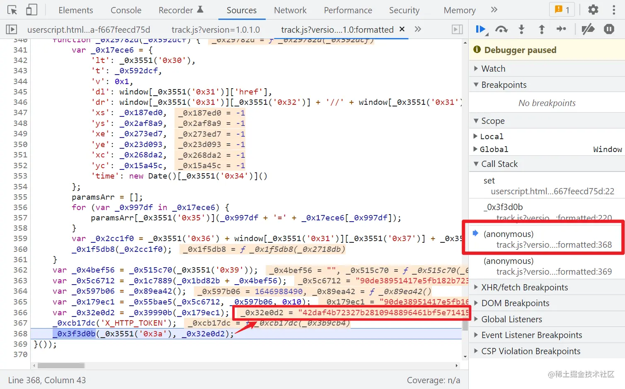This screenshot has width=625, height=389.
Task: Expand the Watch section
Action: point(547,68)
